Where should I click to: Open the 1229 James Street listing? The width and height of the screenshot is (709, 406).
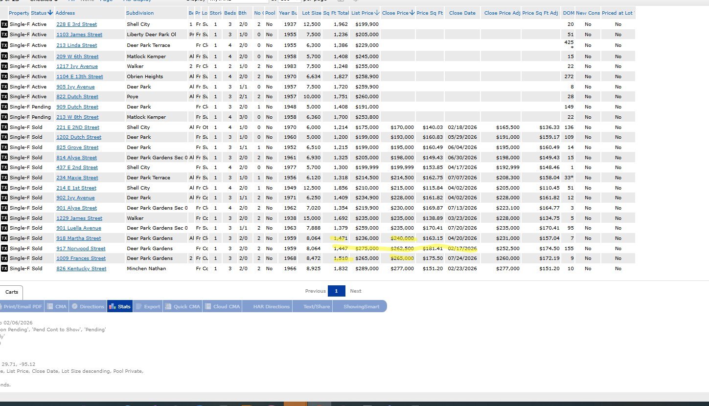(x=79, y=218)
